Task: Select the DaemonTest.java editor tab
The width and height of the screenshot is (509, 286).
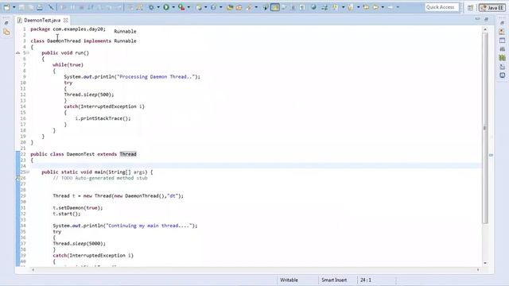Action: pos(42,20)
